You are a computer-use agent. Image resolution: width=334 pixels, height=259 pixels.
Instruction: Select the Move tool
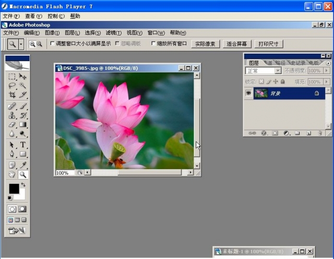[23, 77]
